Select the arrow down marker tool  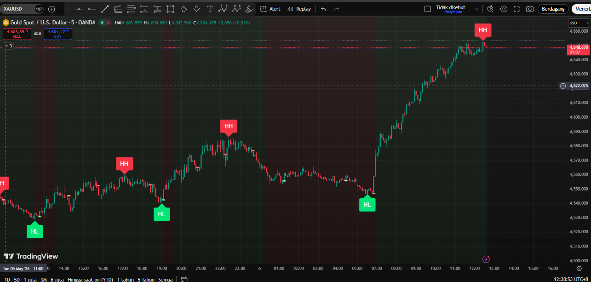(x=197, y=9)
